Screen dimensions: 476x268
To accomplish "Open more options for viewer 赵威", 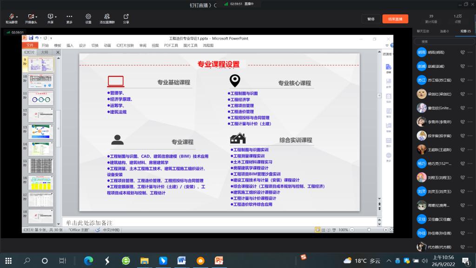I will 470,66.
